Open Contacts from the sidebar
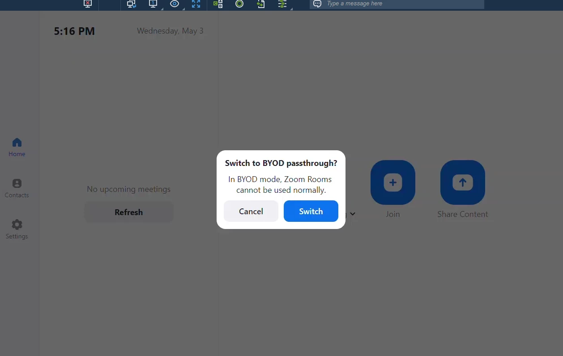The height and width of the screenshot is (356, 563). (17, 188)
